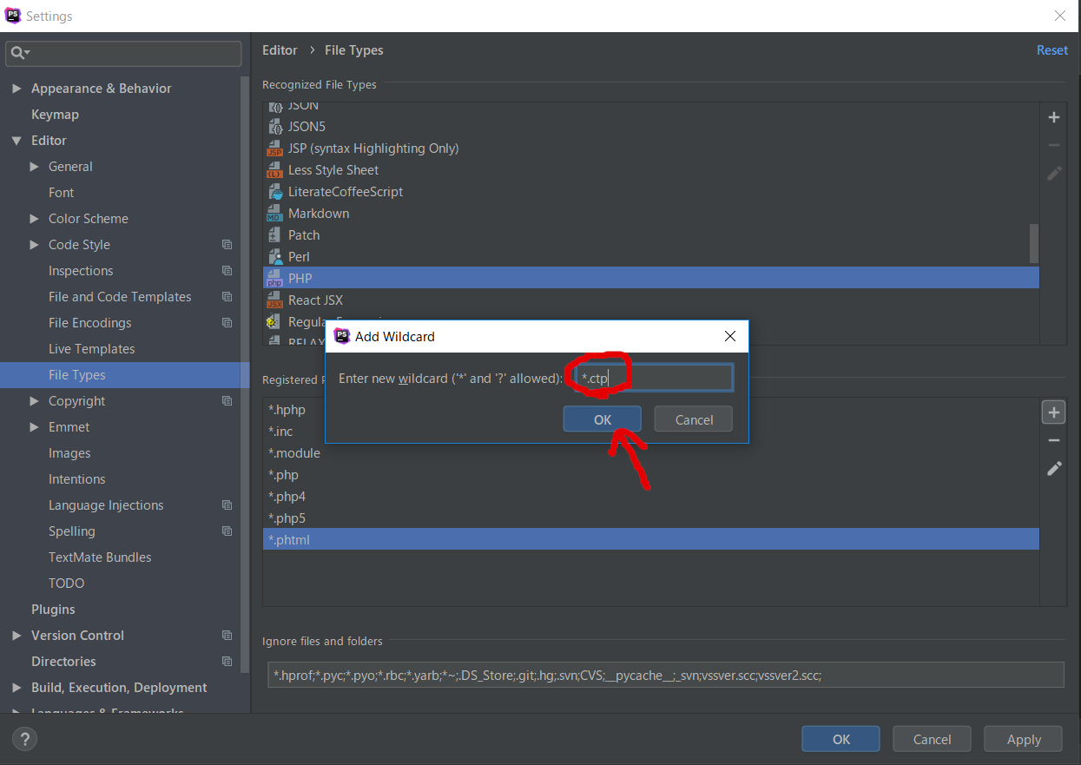Click the Inspections project-level copy icon
Screen dimensions: 1081x765
point(227,271)
